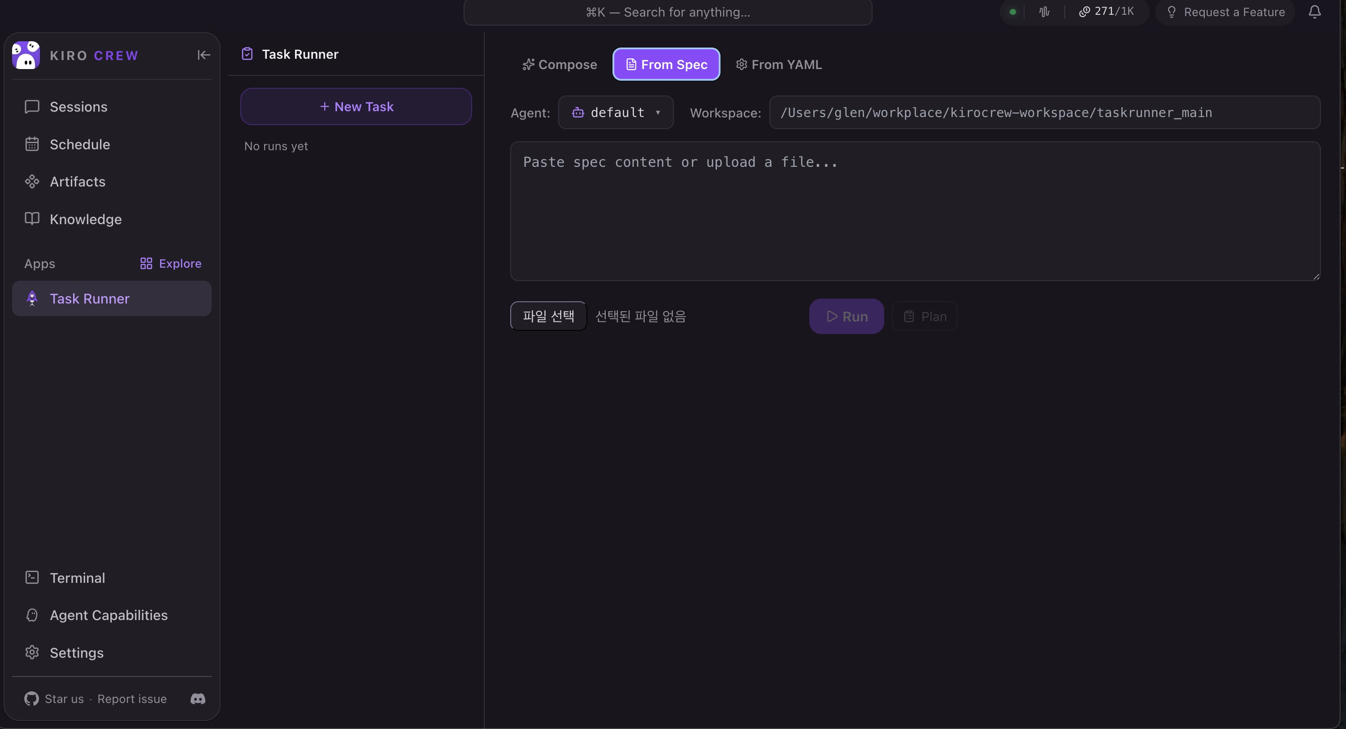Open the Discord icon link
This screenshot has width=1346, height=729.
(198, 699)
